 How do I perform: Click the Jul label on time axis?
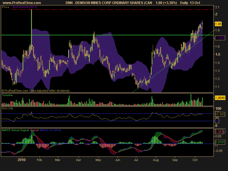[136, 160]
